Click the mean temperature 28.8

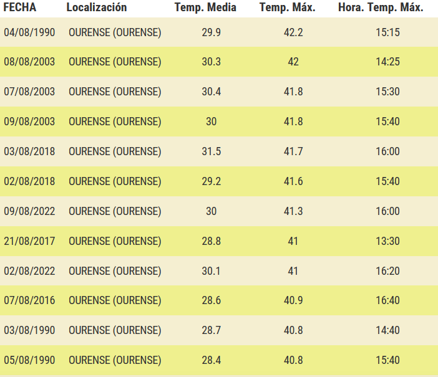[x=212, y=241]
